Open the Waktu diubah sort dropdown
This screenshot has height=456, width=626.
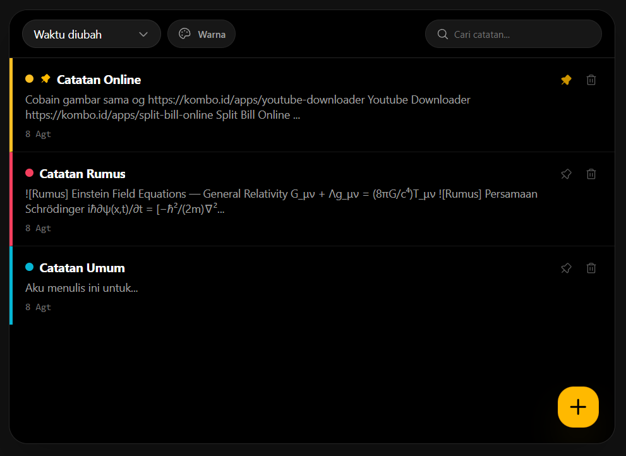[x=92, y=34]
